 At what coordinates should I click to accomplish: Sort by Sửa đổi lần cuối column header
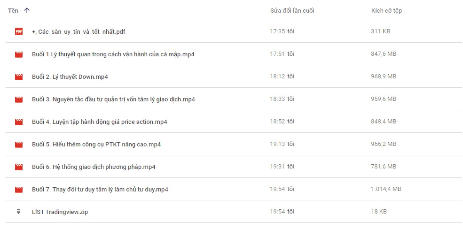click(292, 11)
